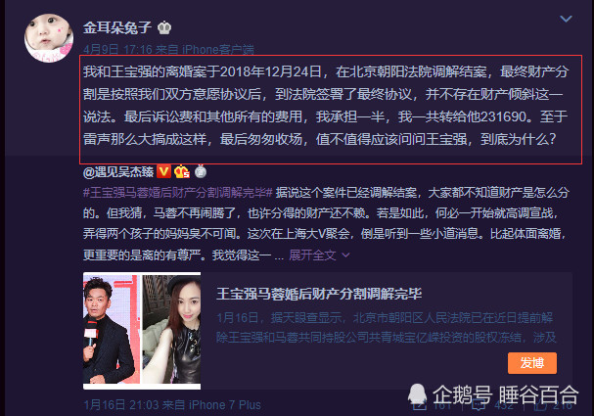Click the penguin 企鹅号 watermark icon
Image resolution: width=594 pixels, height=416 pixels.
[417, 394]
